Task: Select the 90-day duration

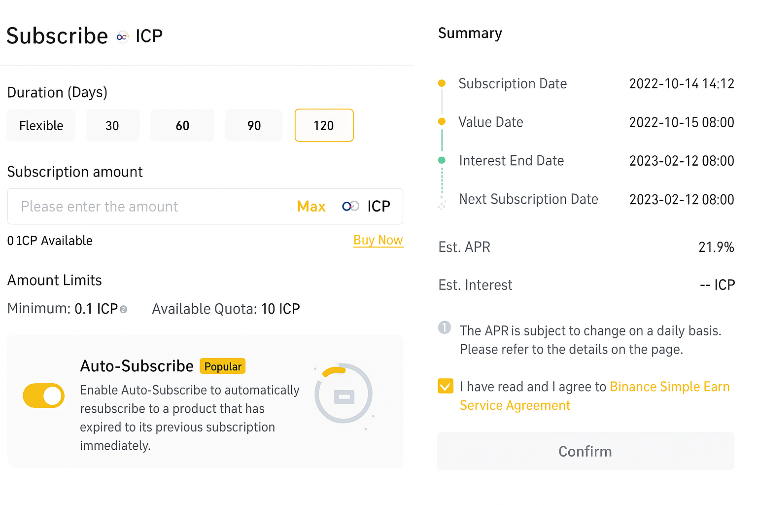Action: 253,125
